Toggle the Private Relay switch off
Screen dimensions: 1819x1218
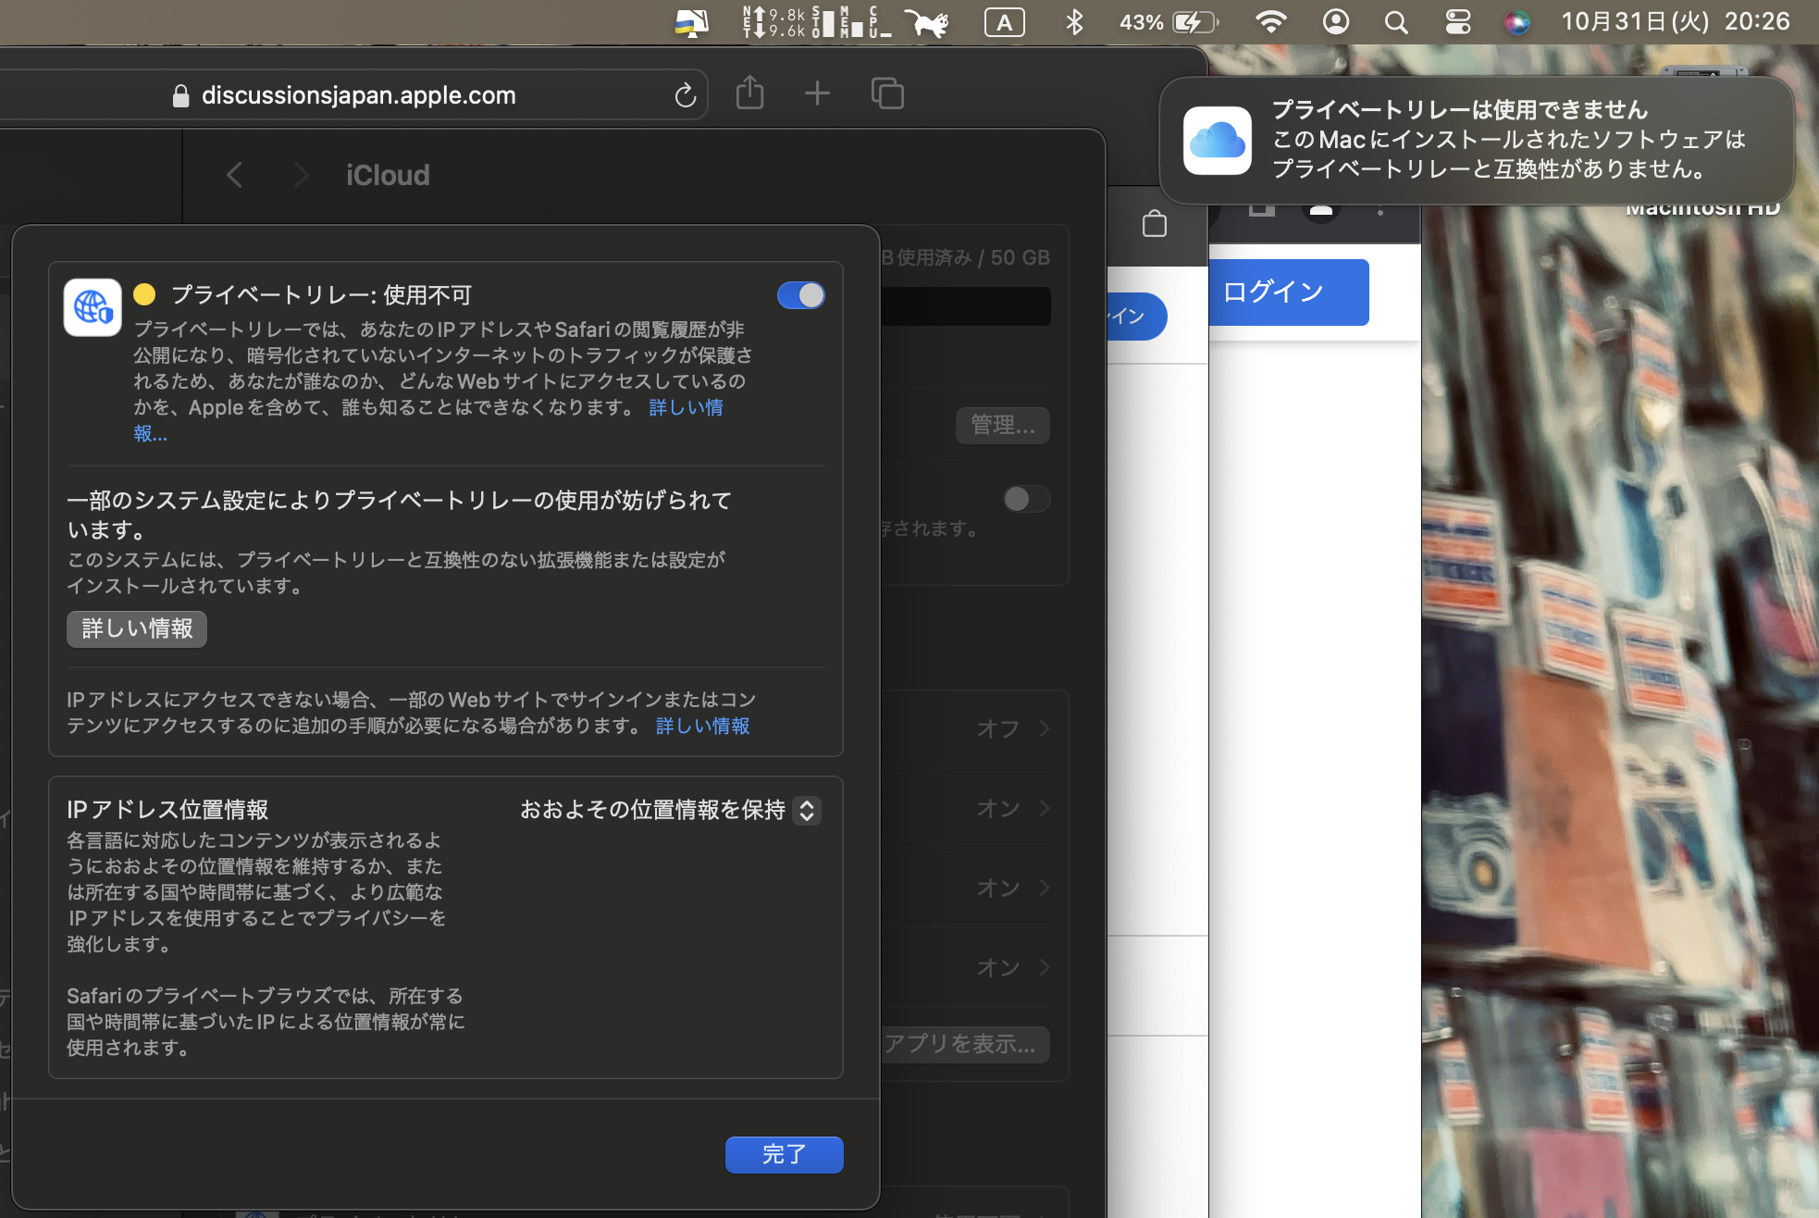tap(800, 295)
